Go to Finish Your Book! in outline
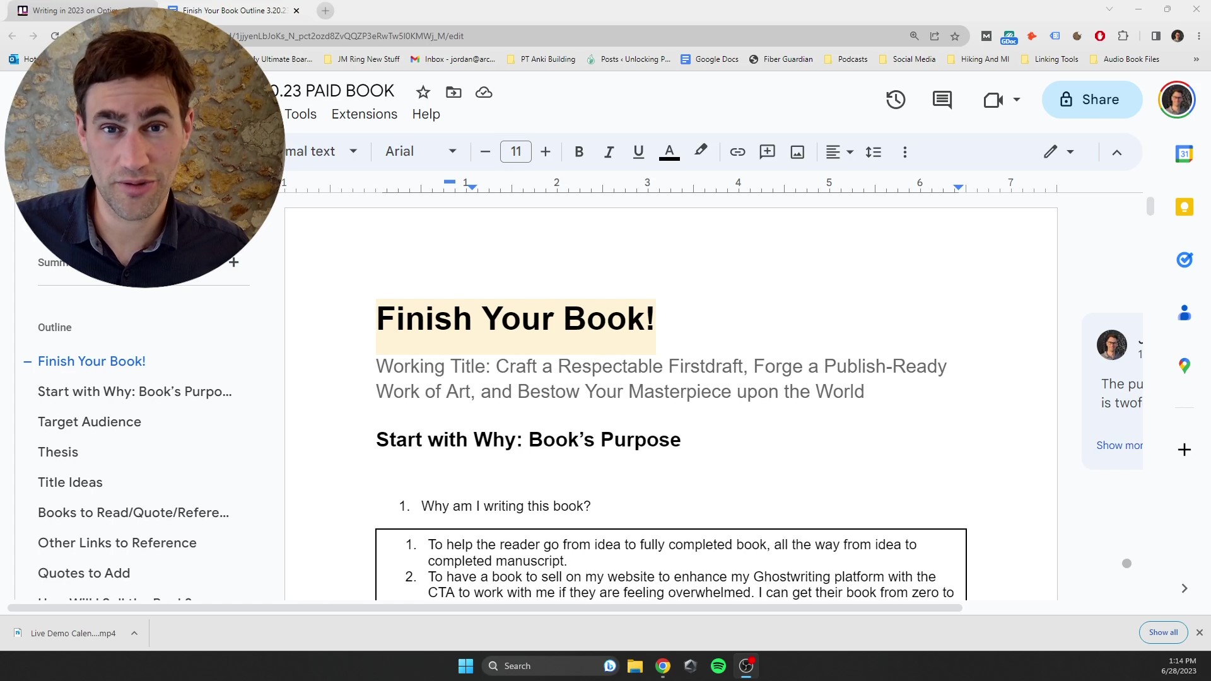The image size is (1211, 681). click(91, 361)
